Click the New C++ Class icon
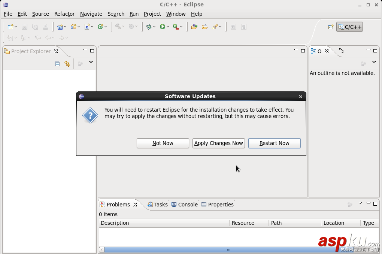 [100, 27]
